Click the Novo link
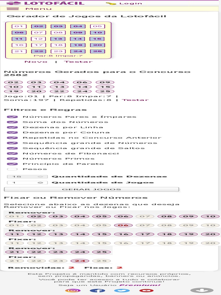The height and width of the screenshot is (295, 221). click(x=36, y=62)
